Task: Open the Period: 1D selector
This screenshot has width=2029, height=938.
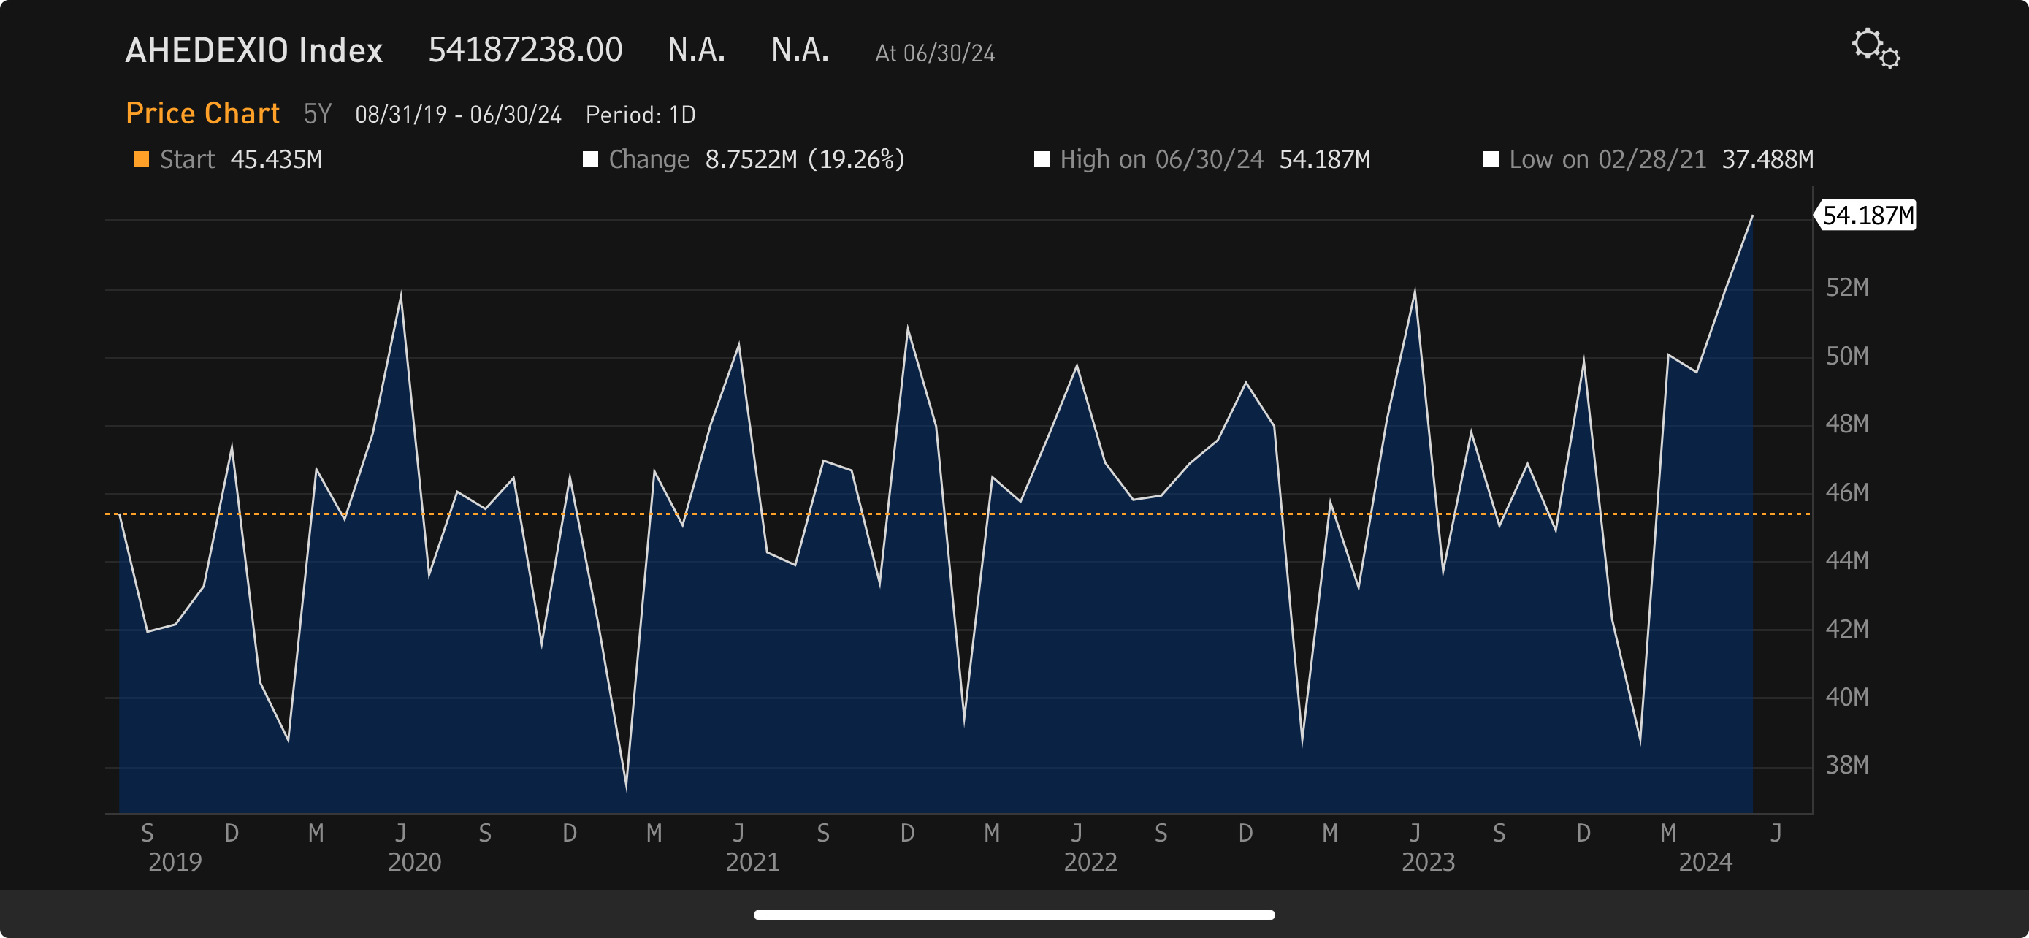Action: coord(641,115)
